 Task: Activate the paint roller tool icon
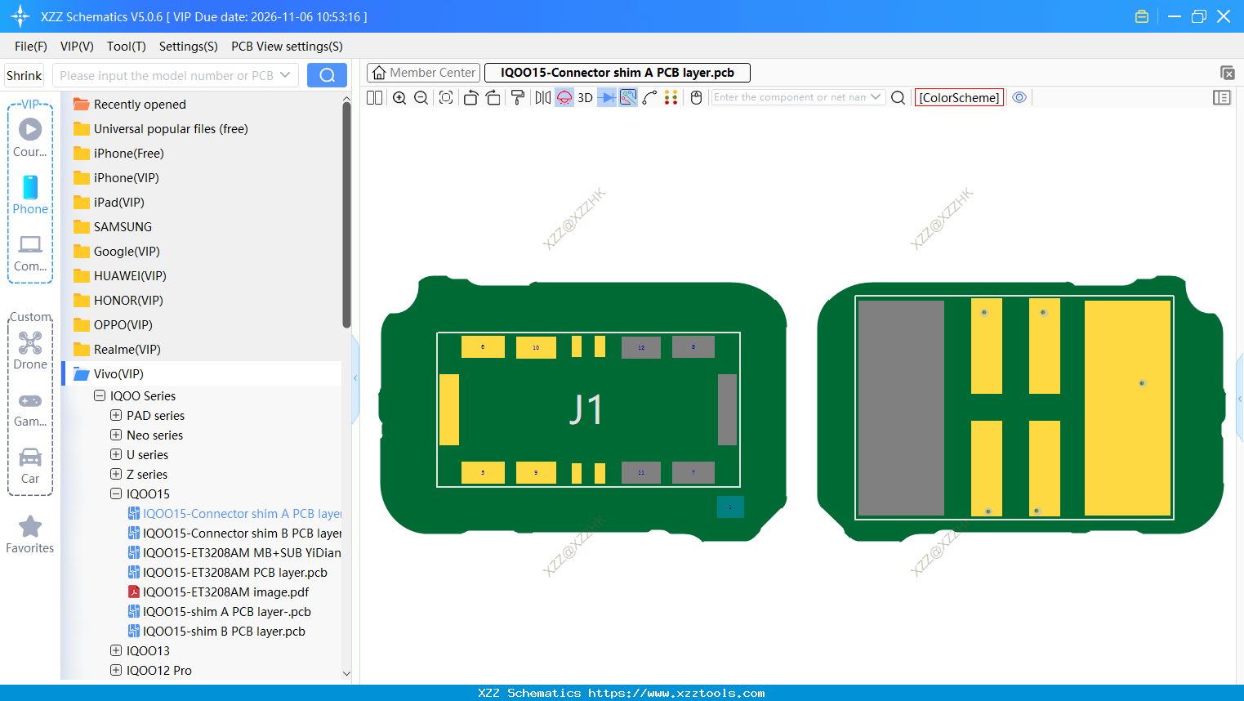517,97
